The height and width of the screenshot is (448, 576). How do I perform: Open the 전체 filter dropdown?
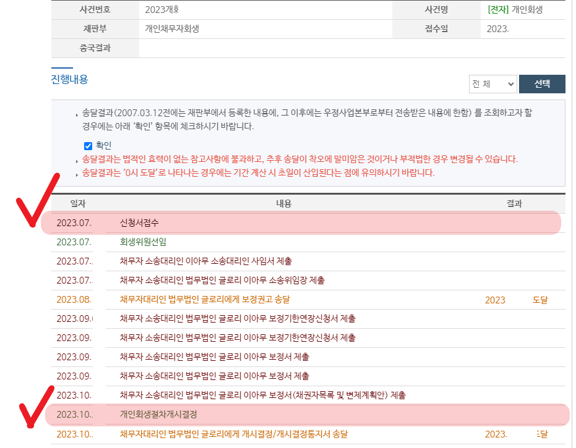(492, 84)
